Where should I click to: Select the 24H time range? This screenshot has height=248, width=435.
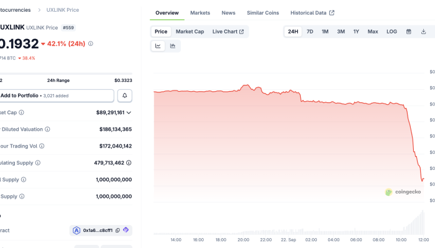tap(293, 32)
